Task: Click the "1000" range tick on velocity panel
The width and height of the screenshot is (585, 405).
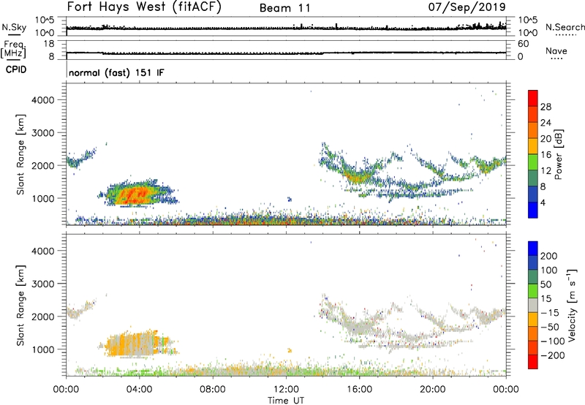Action: (42, 349)
